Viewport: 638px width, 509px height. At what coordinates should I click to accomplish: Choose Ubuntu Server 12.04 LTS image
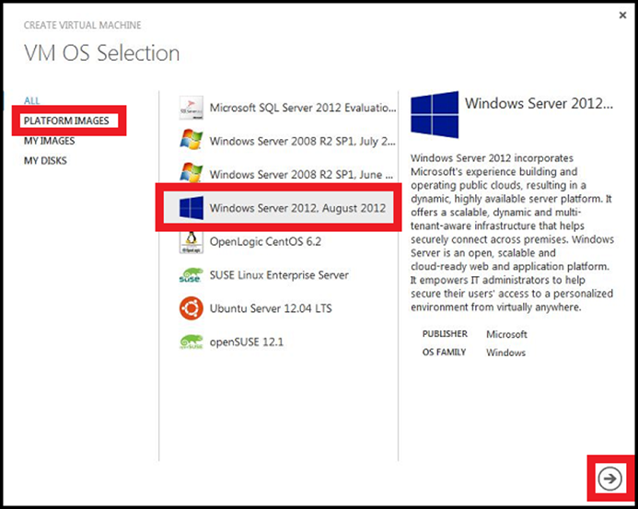coord(271,308)
